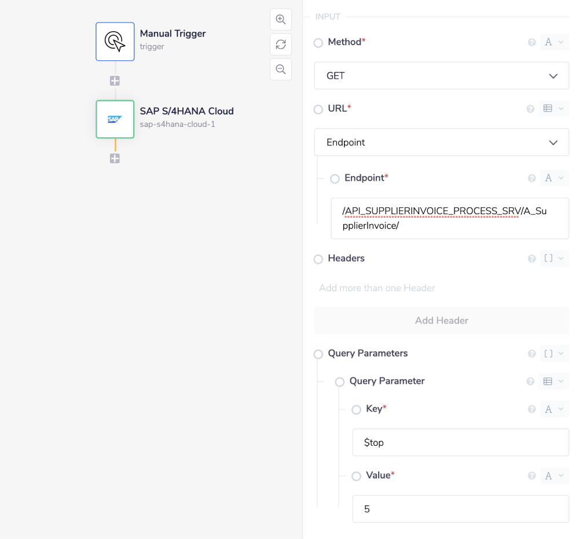Select the Manual Trigger node icon
Image resolution: width=579 pixels, height=539 pixels.
[115, 42]
